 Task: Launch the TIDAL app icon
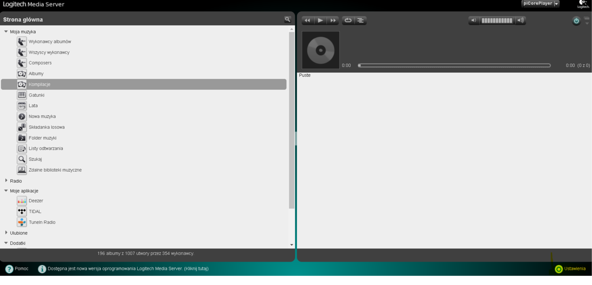click(x=22, y=212)
